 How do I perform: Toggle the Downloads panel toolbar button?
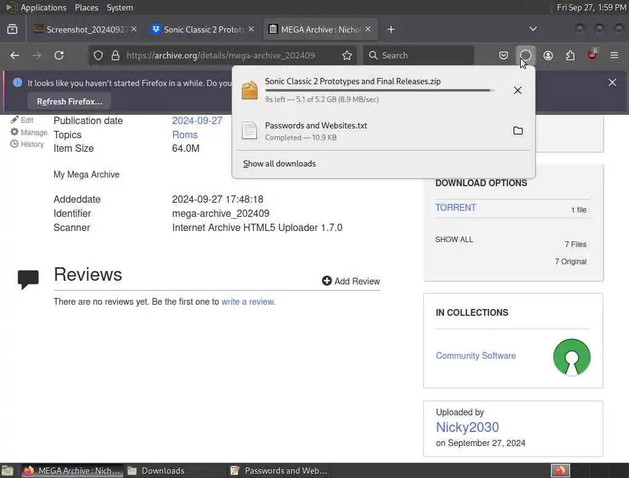[x=526, y=55]
